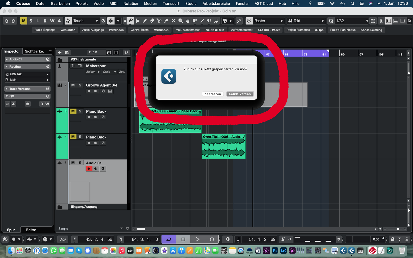
Task: Toggle Write W in QC section
Action: pos(47,104)
